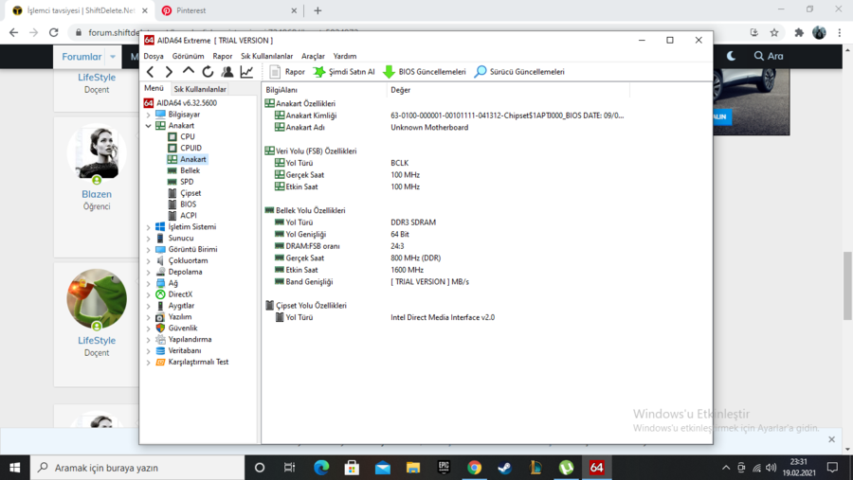This screenshot has width=853, height=480.
Task: Refresh the AIDA64 page
Action: pos(208,72)
